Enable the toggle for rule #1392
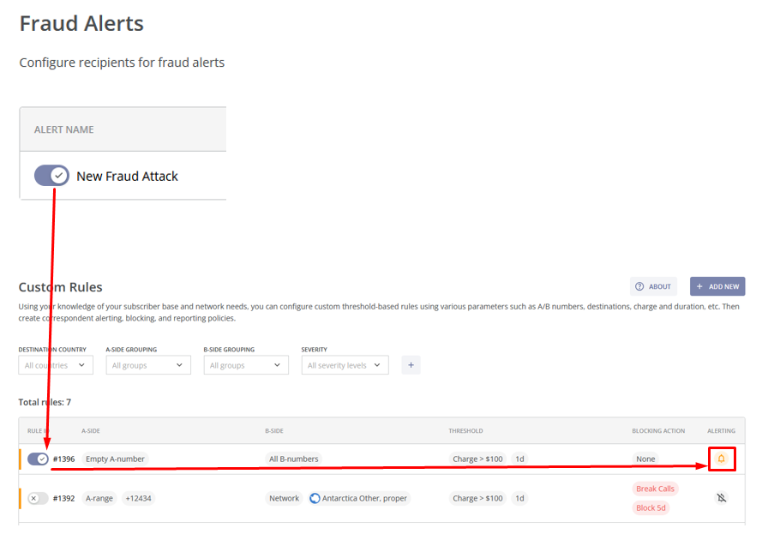Viewport: 780px width, 540px height. (x=37, y=498)
